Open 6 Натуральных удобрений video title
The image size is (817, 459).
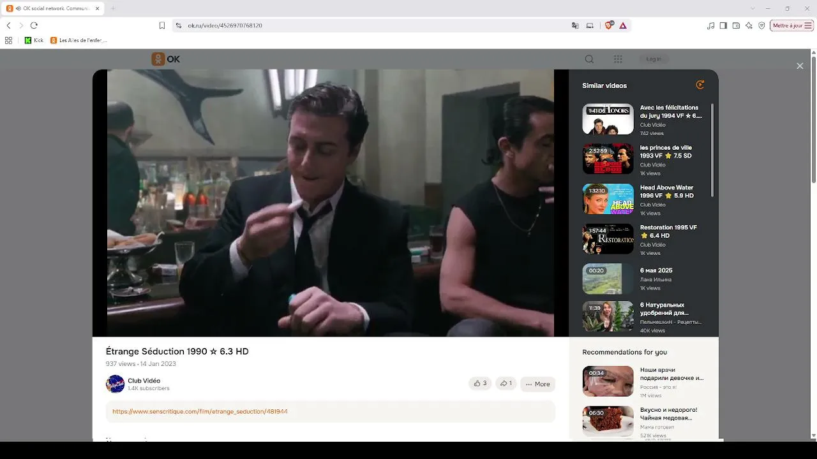click(664, 309)
